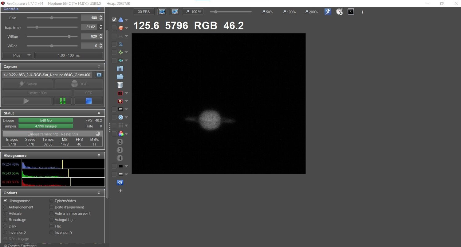Click the 1.00 - 100 ms range button
The height and width of the screenshot is (247, 461).
pyautogui.click(x=69, y=55)
